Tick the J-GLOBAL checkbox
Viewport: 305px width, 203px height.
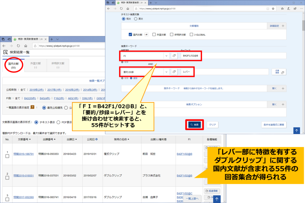point(191,34)
